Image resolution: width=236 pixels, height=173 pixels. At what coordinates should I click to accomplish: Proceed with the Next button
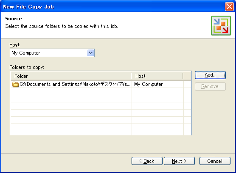[179, 161]
